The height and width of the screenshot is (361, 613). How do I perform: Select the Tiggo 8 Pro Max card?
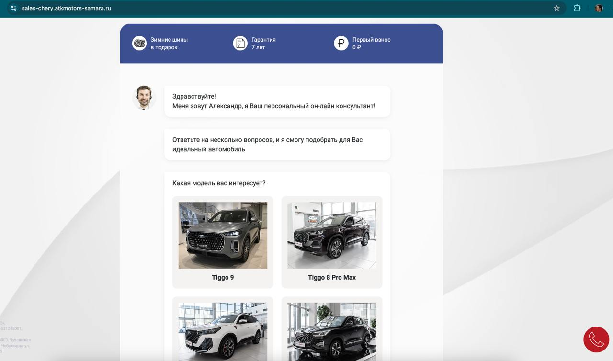tap(332, 242)
